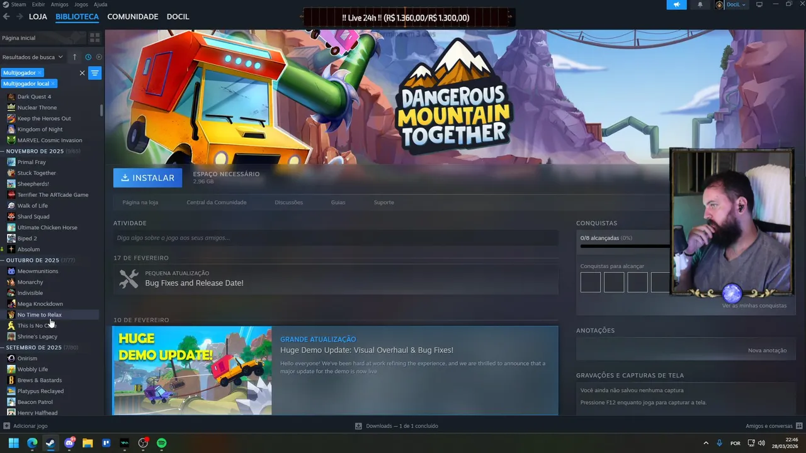
Task: Click the Absolum game icon
Action: [x=11, y=249]
